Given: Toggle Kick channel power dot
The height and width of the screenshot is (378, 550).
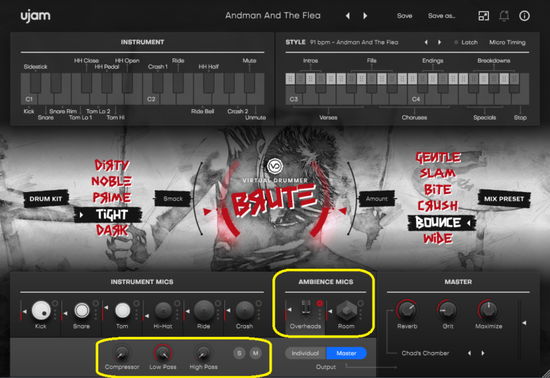Looking at the screenshot, I should [x=55, y=303].
